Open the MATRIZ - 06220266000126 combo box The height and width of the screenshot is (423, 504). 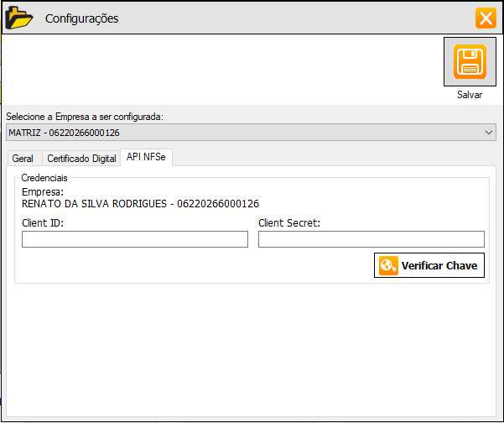click(243, 133)
